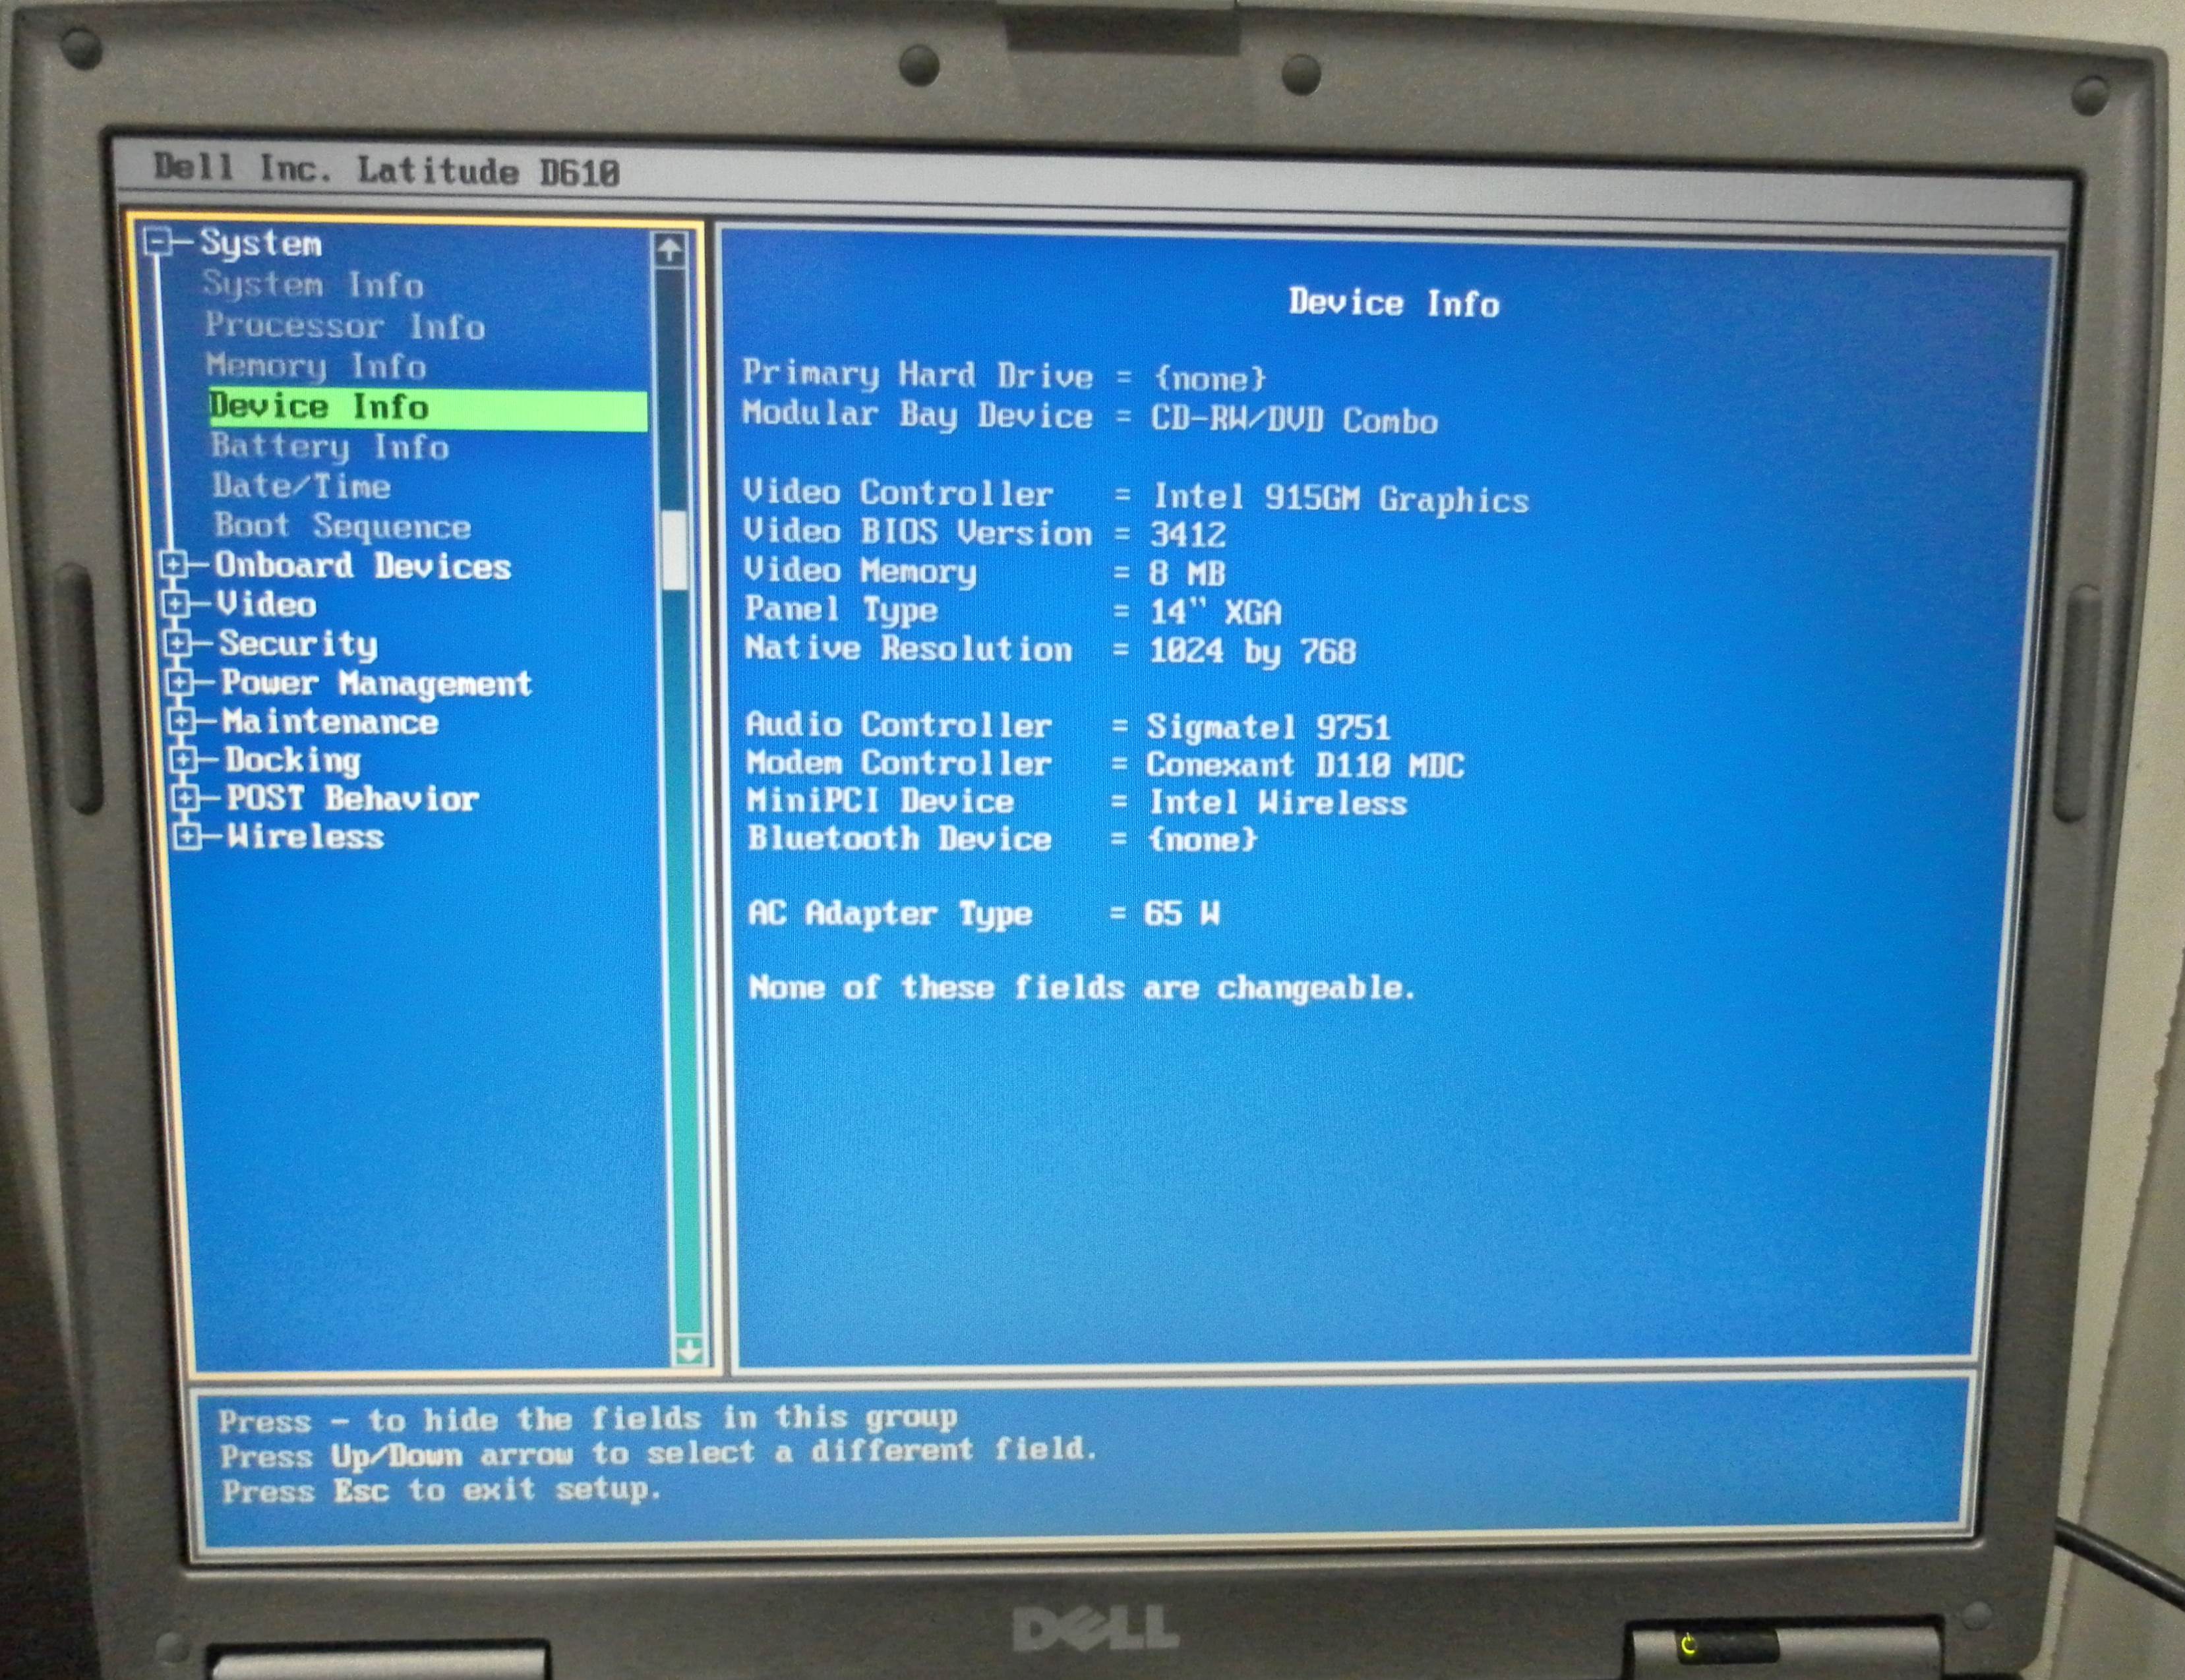Click the 65 W adapter value
Viewport: 2185px width, 1680px height.
click(x=1182, y=913)
